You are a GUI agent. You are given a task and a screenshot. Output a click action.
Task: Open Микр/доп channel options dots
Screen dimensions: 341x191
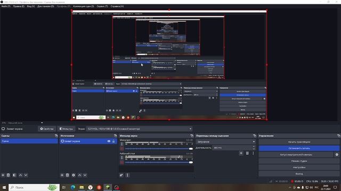[122, 144]
